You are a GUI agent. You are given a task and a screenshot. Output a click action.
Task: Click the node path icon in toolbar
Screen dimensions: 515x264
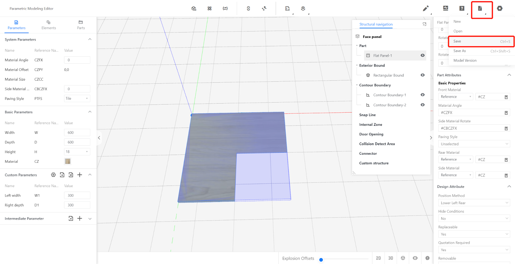click(x=264, y=9)
